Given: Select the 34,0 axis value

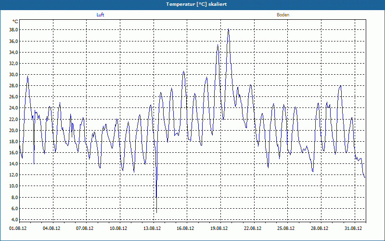Looking at the screenshot, I should click(14, 52).
